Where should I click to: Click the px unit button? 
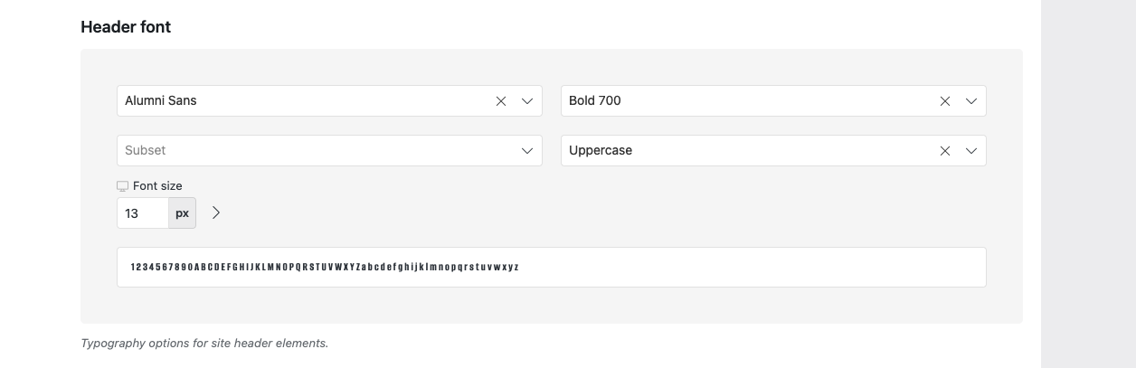tap(182, 213)
